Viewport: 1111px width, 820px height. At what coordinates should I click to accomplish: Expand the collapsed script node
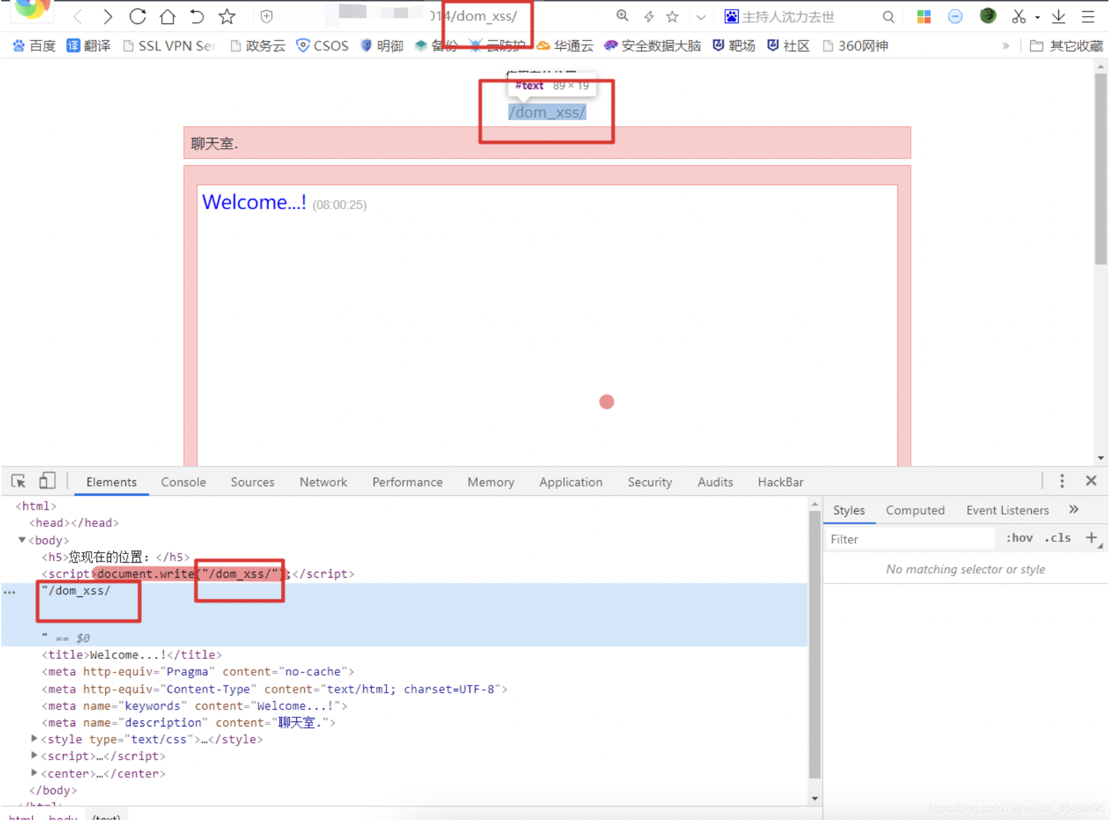tap(34, 756)
